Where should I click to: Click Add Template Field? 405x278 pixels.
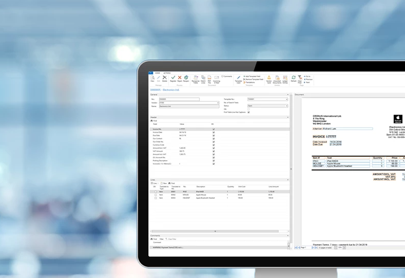(x=252, y=76)
